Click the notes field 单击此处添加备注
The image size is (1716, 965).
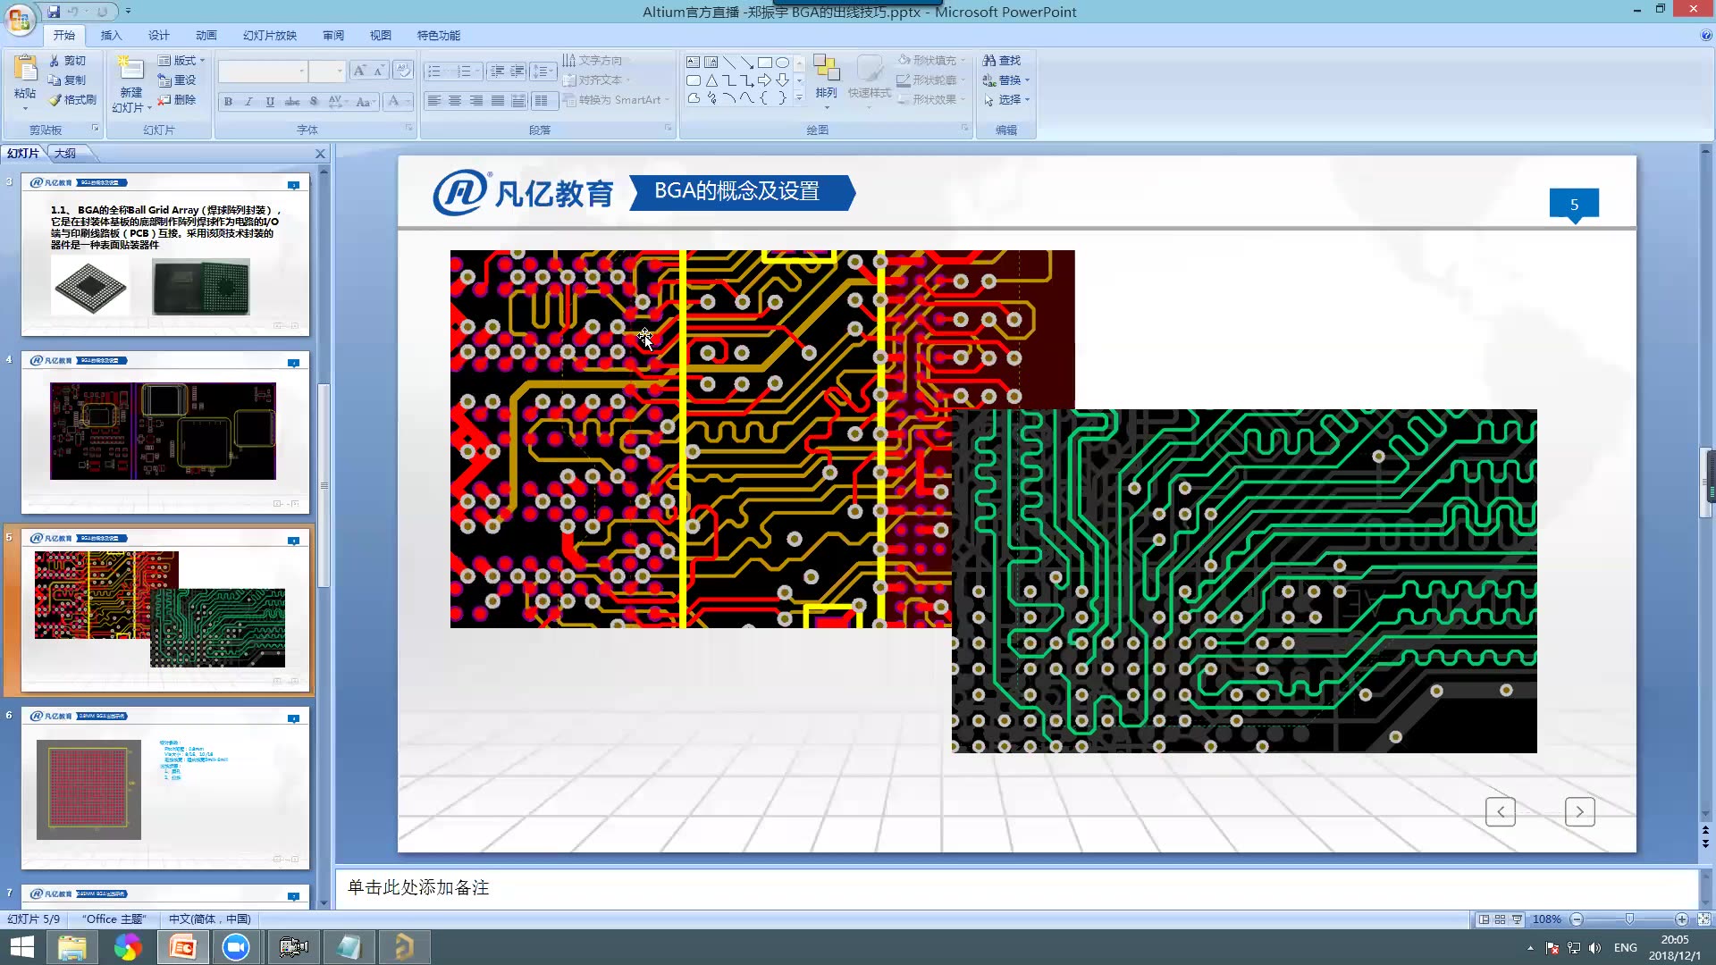click(1016, 888)
